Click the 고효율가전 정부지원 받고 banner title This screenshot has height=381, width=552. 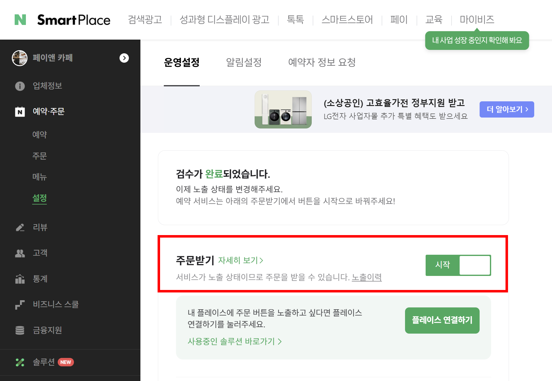pos(394,103)
